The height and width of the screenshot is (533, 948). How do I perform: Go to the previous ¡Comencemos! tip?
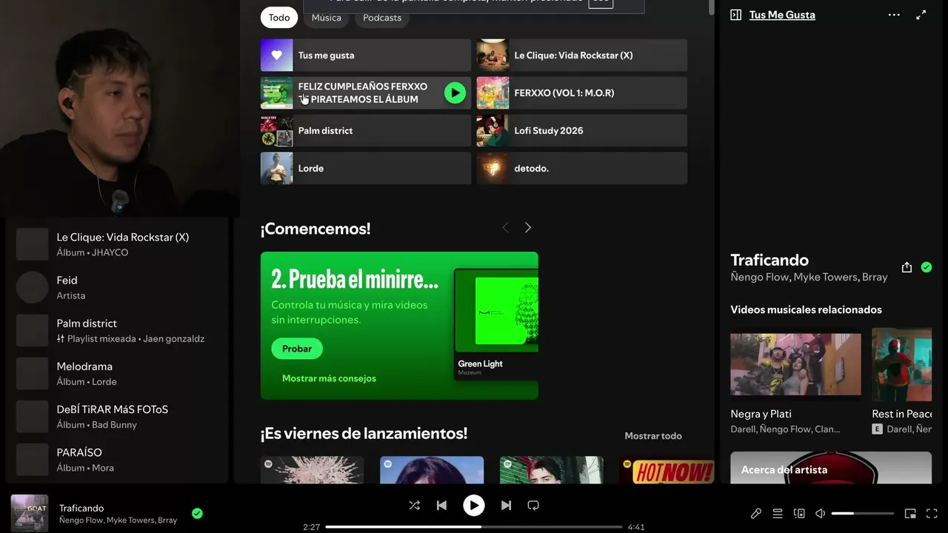pyautogui.click(x=505, y=228)
